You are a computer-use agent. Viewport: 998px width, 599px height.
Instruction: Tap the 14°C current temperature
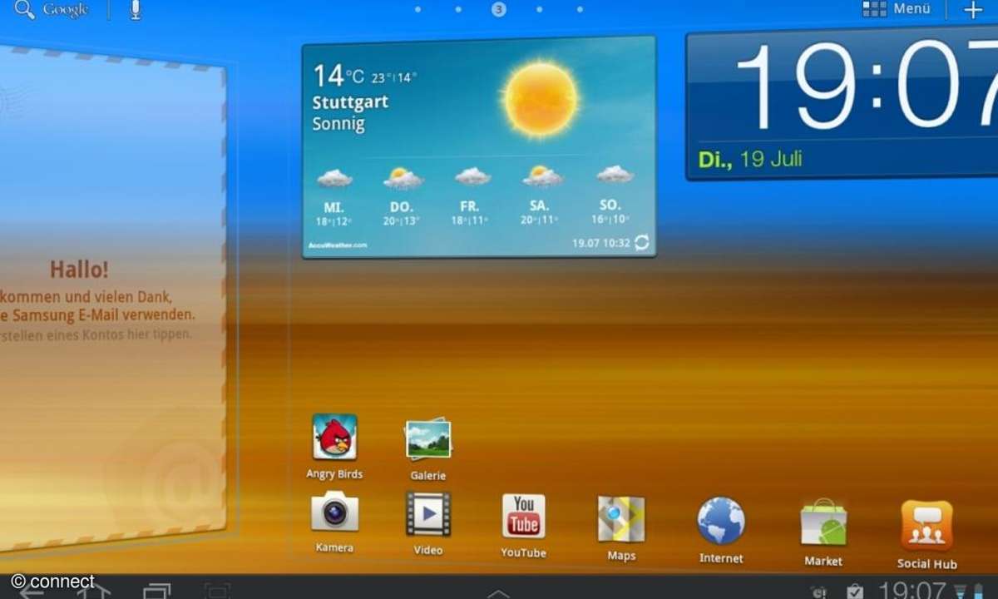pos(338,77)
